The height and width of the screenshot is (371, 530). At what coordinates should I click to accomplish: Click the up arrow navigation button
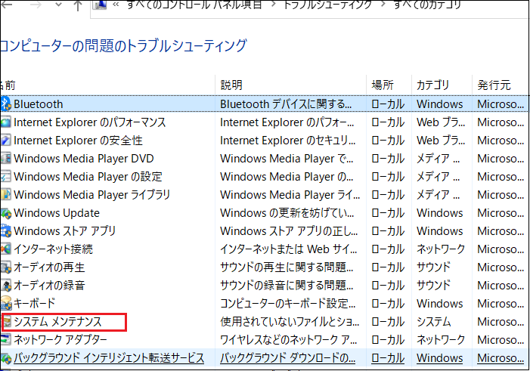[78, 5]
